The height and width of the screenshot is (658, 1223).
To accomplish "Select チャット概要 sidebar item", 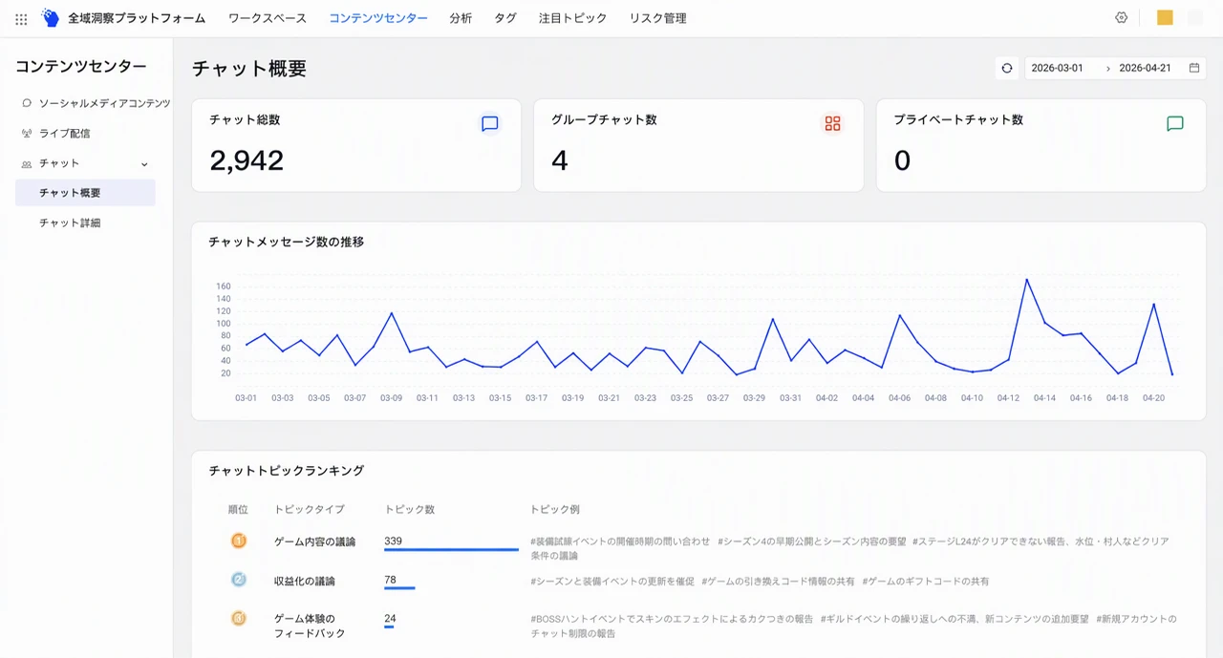I will pos(86,193).
